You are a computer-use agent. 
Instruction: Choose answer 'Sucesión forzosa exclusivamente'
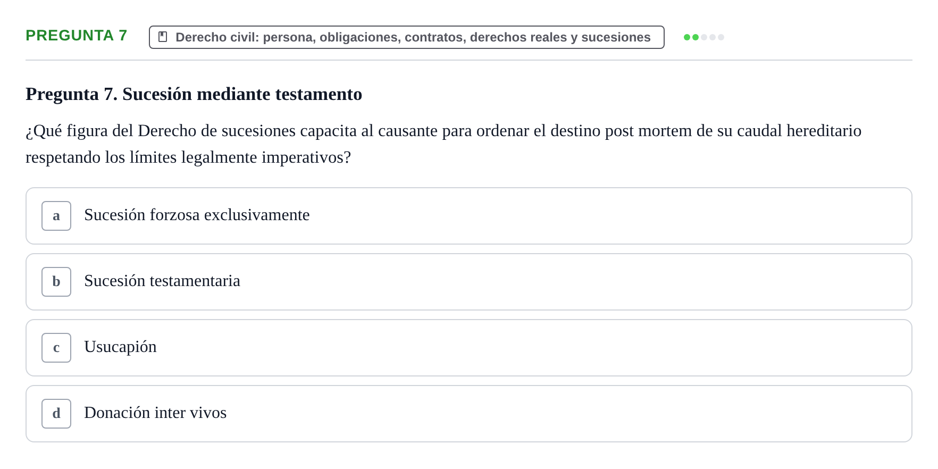(197, 215)
